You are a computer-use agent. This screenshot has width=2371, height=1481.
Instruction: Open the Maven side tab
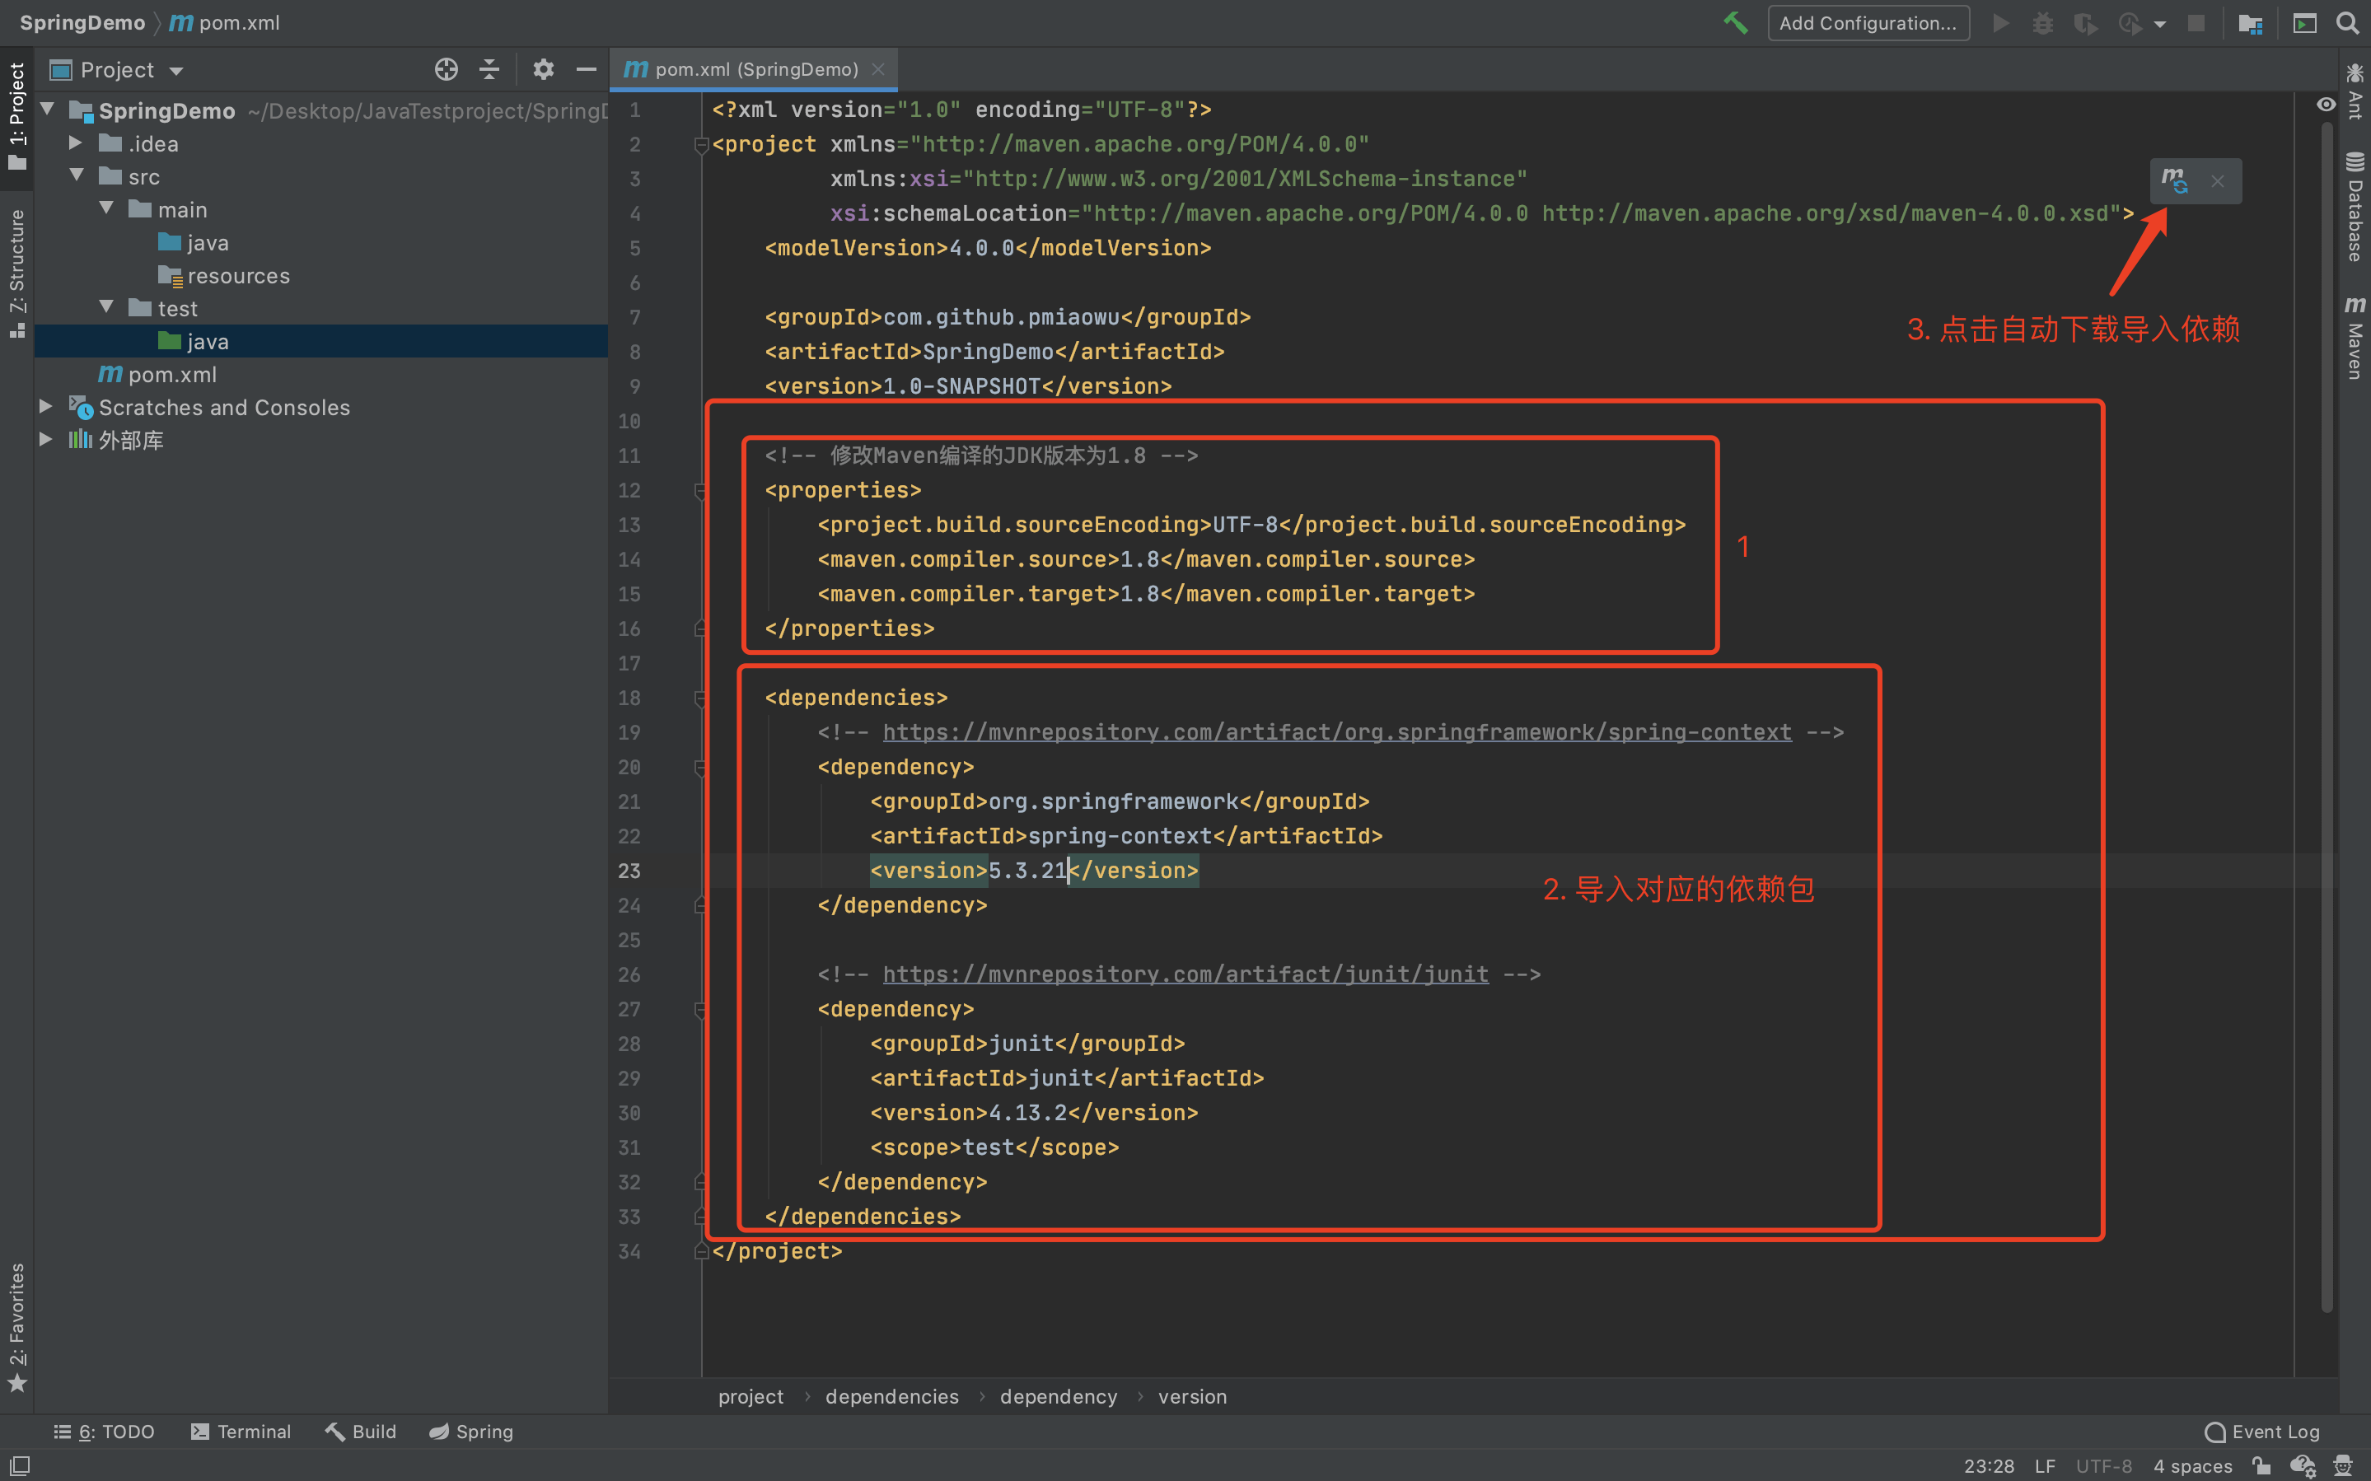pyautogui.click(x=2355, y=338)
